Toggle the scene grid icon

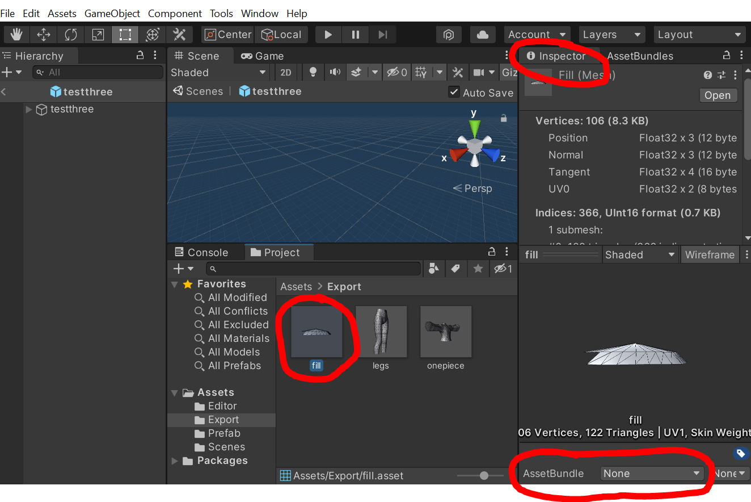(421, 72)
